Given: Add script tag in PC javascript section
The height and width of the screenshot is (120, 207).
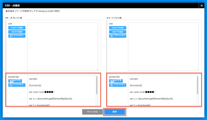Looking at the screenshot, I should pos(15,81).
